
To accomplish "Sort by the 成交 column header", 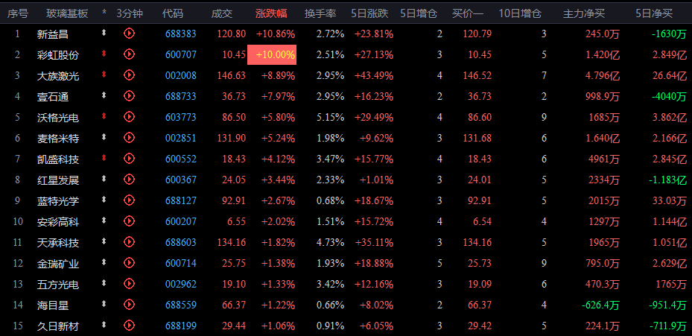I will 221,13.
